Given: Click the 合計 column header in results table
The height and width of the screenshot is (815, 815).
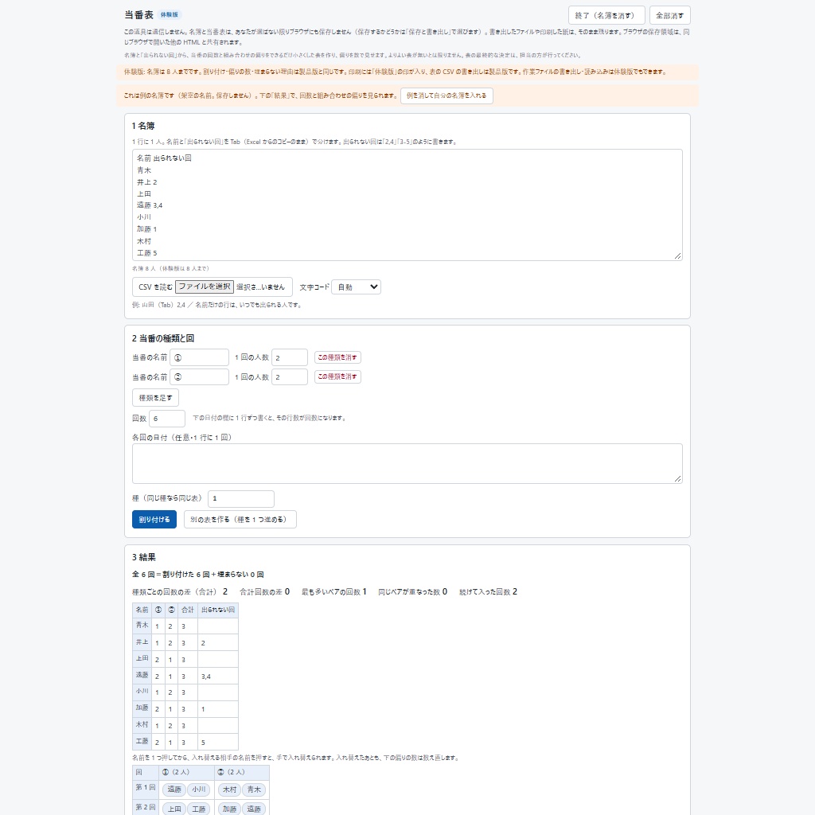Looking at the screenshot, I should [187, 610].
